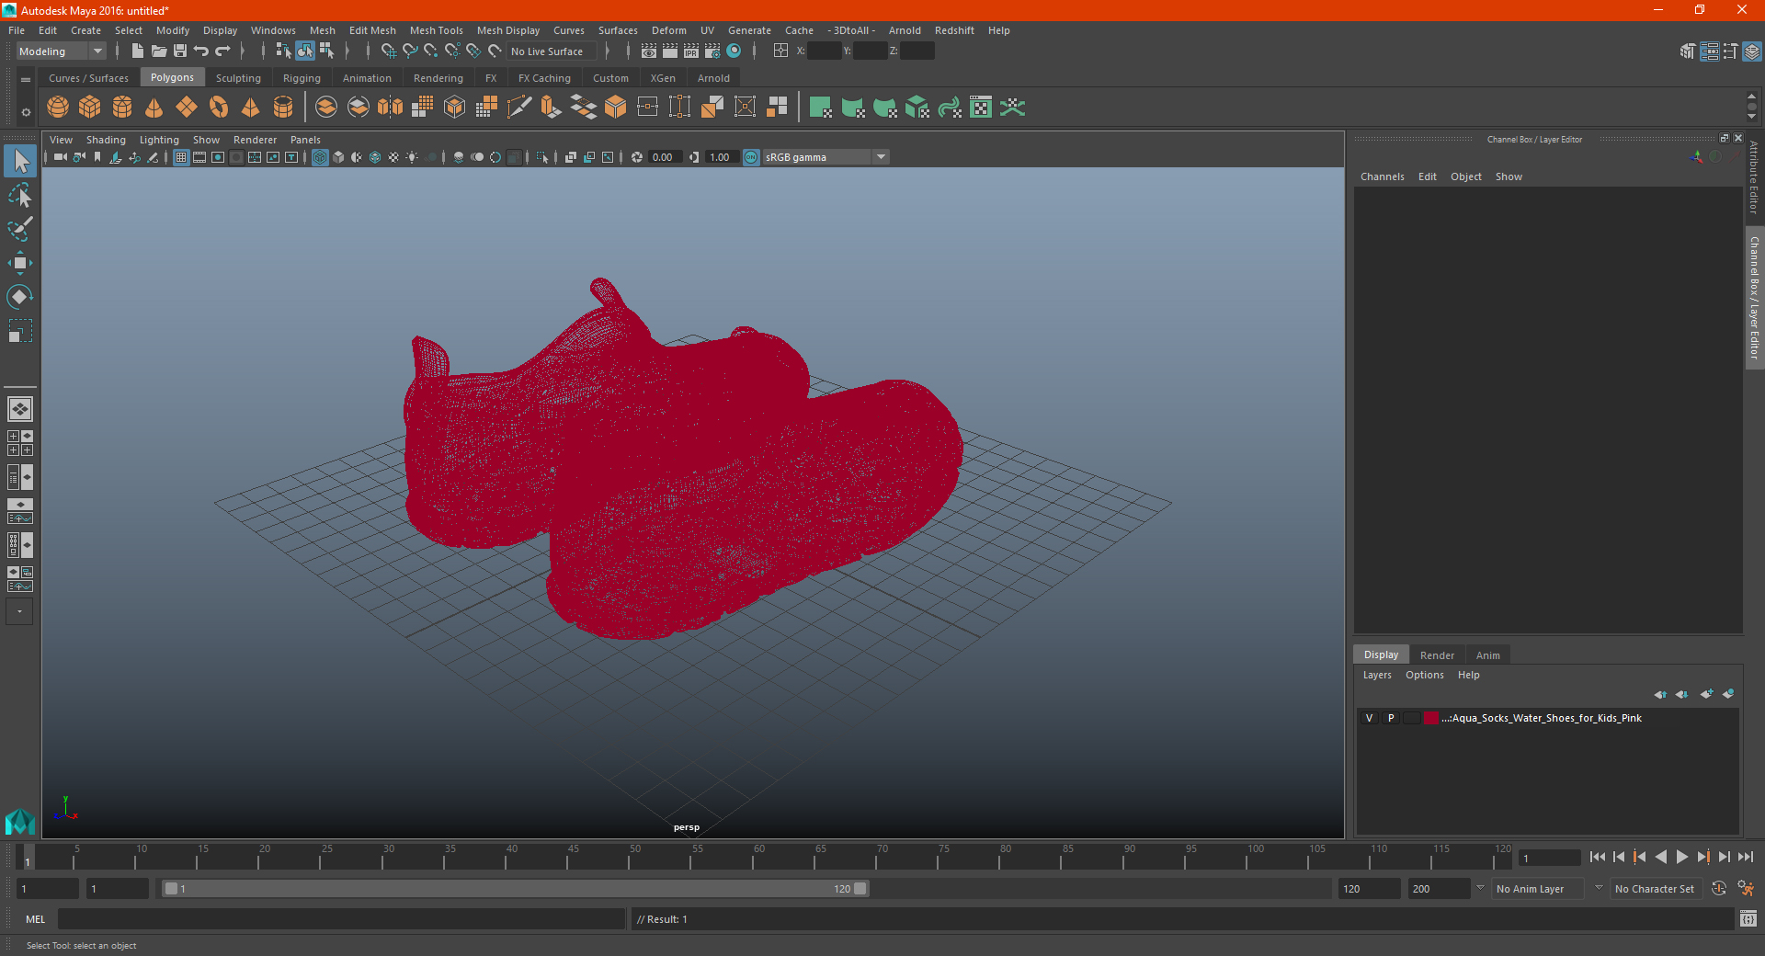Switch to the Sculpting shelf tab
Image resolution: width=1765 pixels, height=956 pixels.
click(238, 78)
